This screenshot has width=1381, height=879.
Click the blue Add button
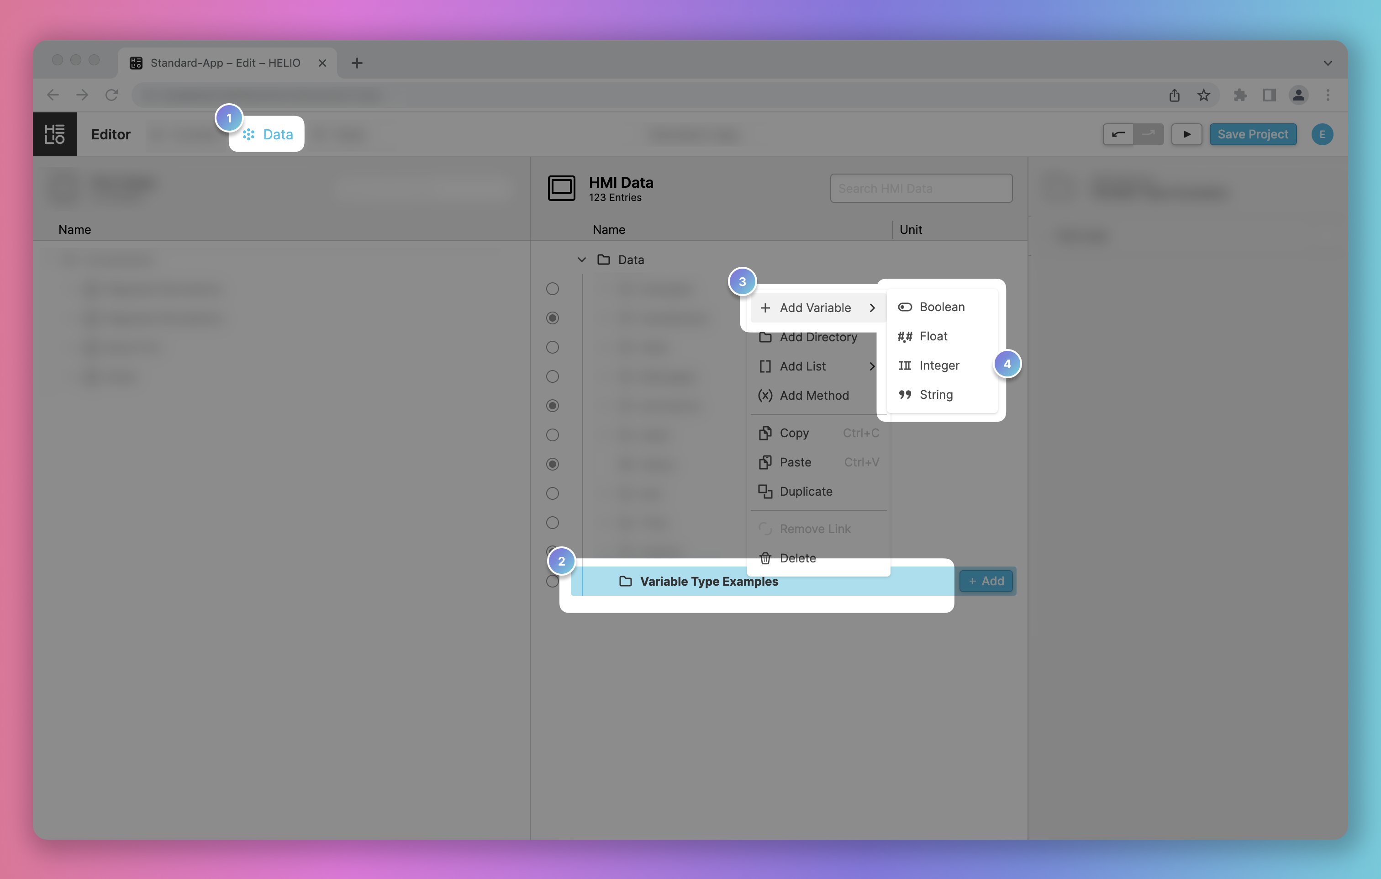click(986, 581)
